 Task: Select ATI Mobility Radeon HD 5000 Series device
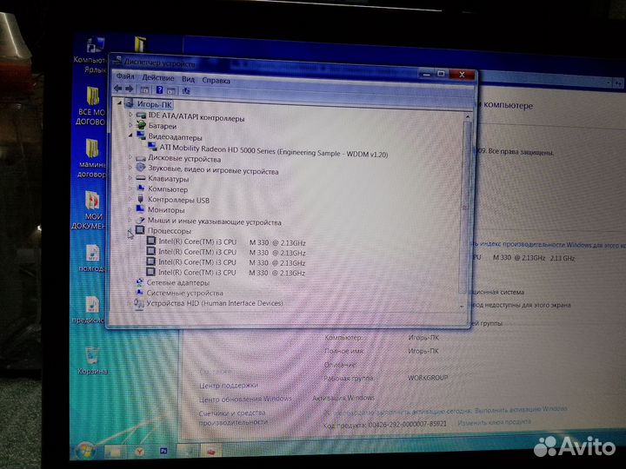(274, 151)
